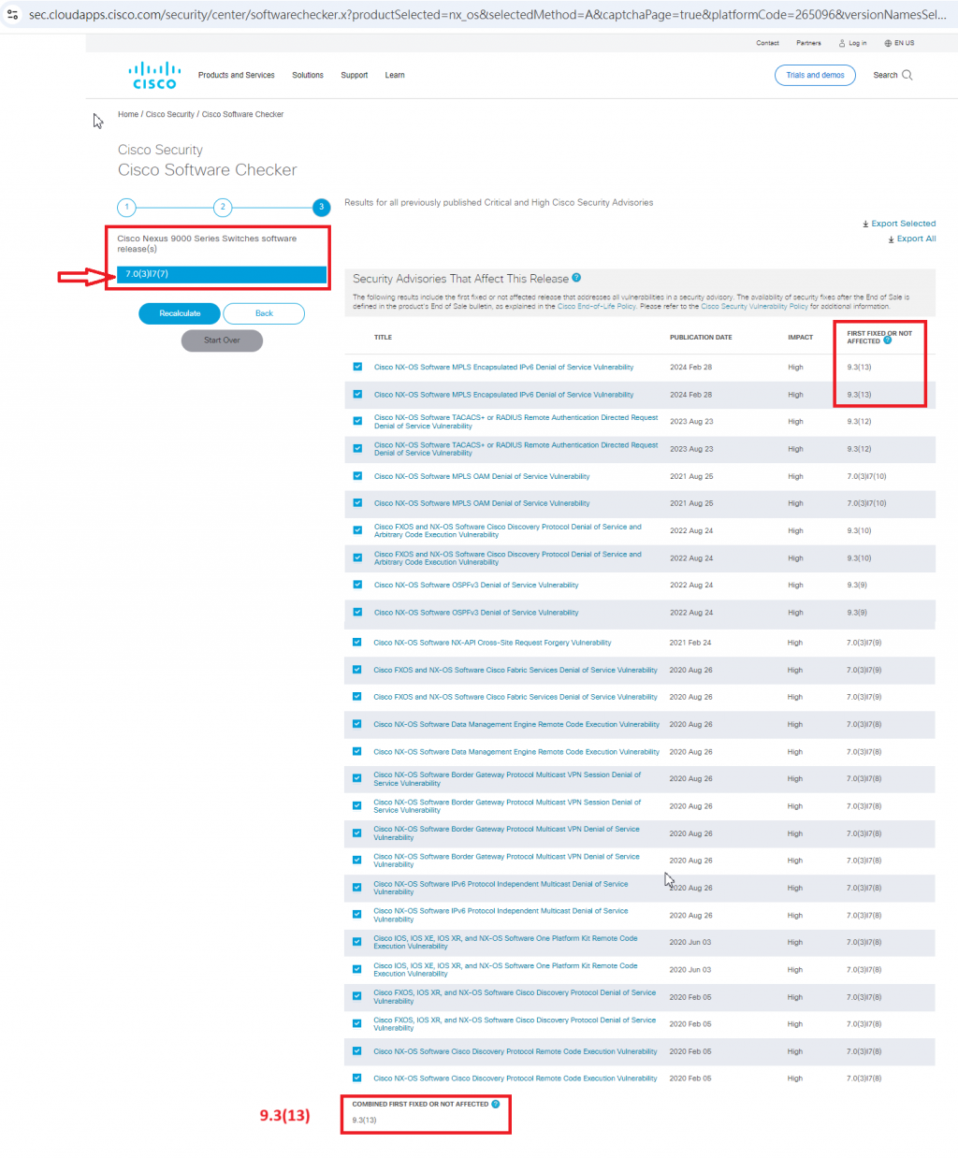Viewport: 958px width, 1158px height.
Task: Click COMBINED FIRST FIXED OR NOT AFFECTED label
Action: pos(420,1104)
